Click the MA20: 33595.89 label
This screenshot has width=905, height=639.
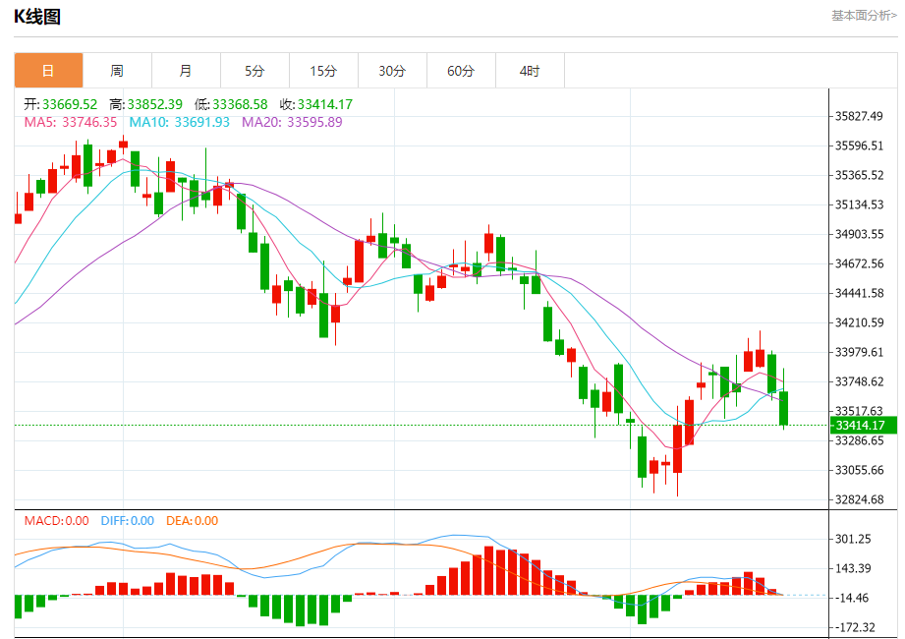pyautogui.click(x=292, y=122)
